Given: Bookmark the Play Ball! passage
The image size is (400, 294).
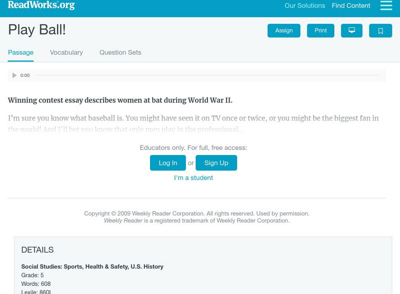Looking at the screenshot, I should click(x=381, y=30).
